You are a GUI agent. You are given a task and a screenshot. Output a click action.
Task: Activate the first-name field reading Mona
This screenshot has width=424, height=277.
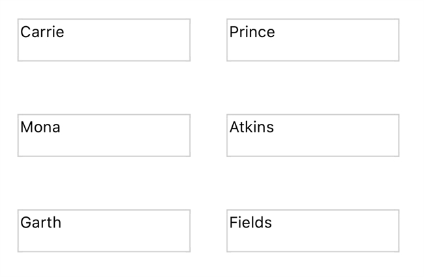[104, 135]
